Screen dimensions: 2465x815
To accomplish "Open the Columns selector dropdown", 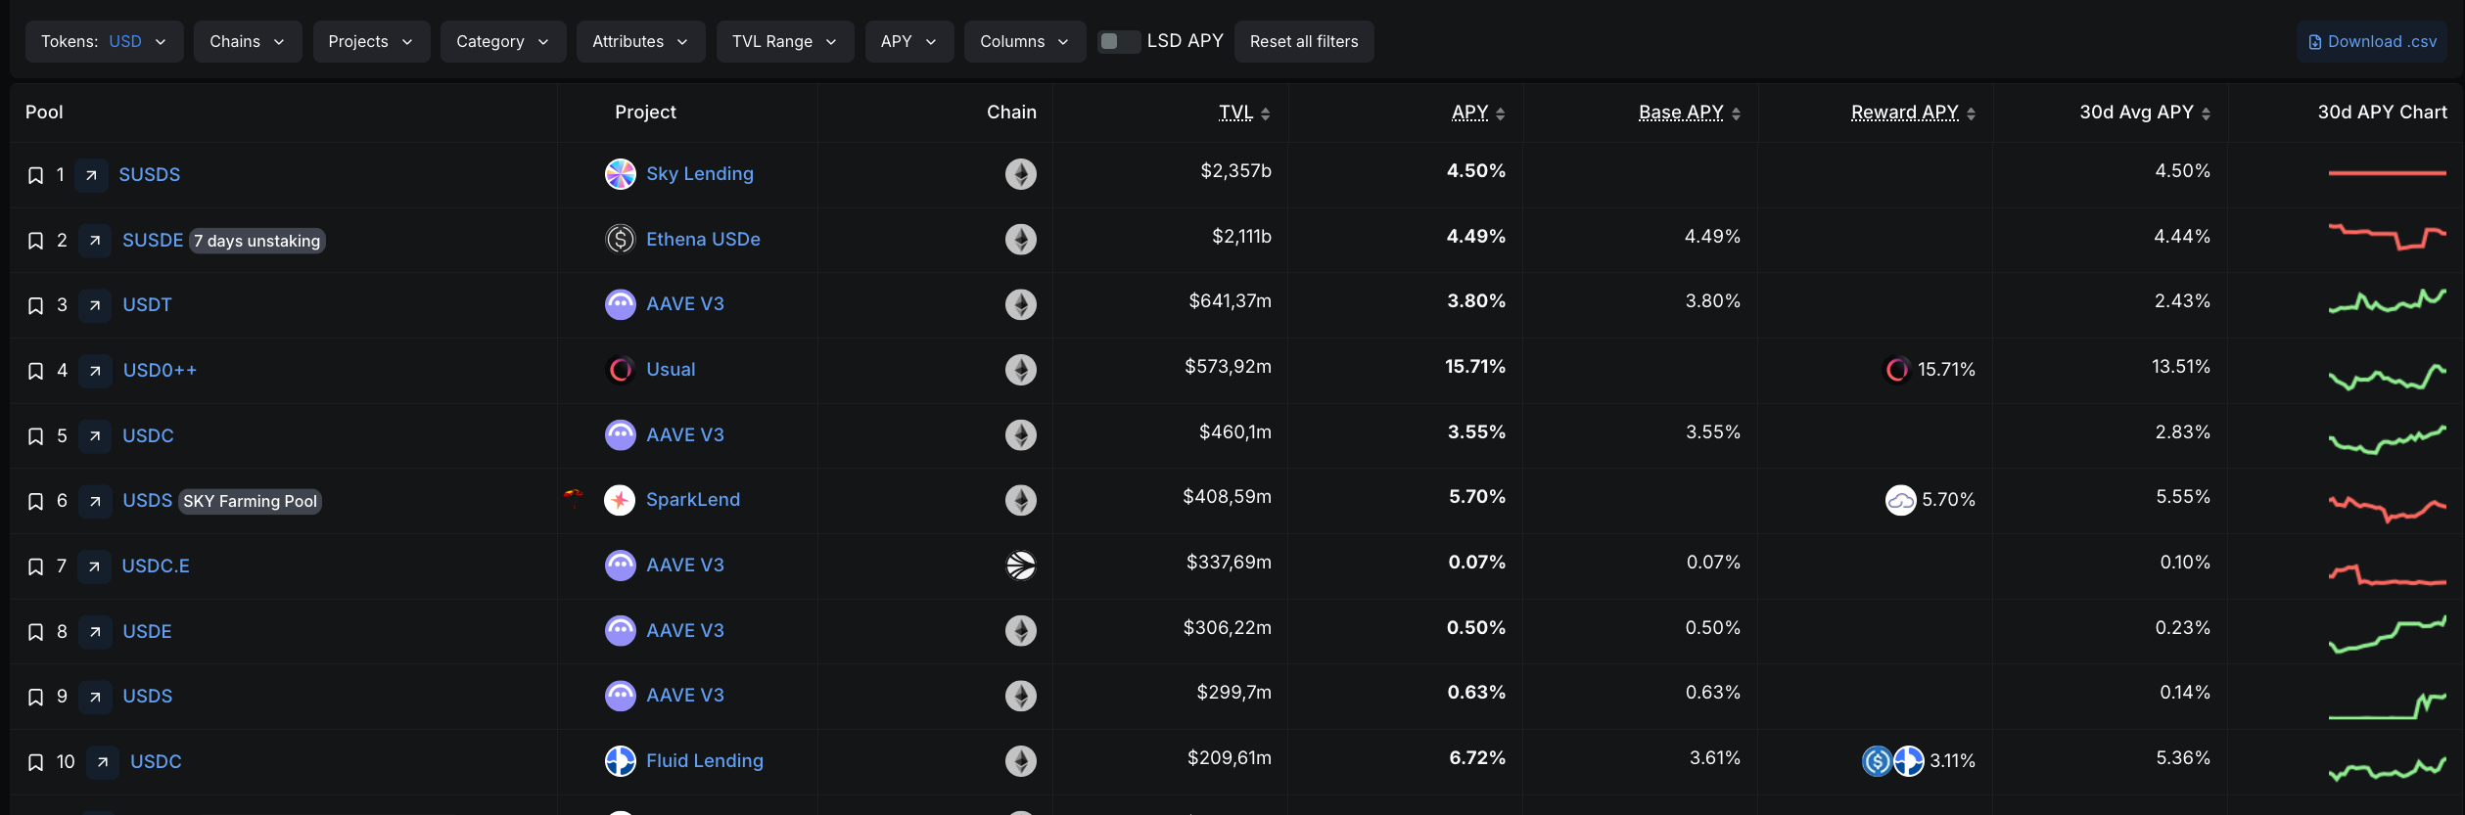I will (1025, 41).
